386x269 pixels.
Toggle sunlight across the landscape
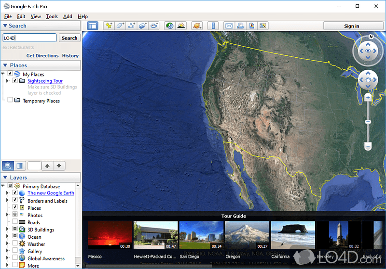tap(181, 26)
